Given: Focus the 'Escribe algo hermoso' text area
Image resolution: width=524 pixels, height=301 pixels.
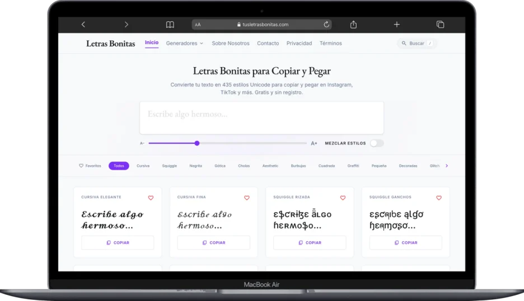Looking at the screenshot, I should click(x=261, y=118).
